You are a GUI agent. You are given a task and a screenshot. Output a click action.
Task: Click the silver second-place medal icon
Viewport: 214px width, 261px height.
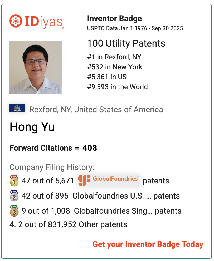coord(14,196)
